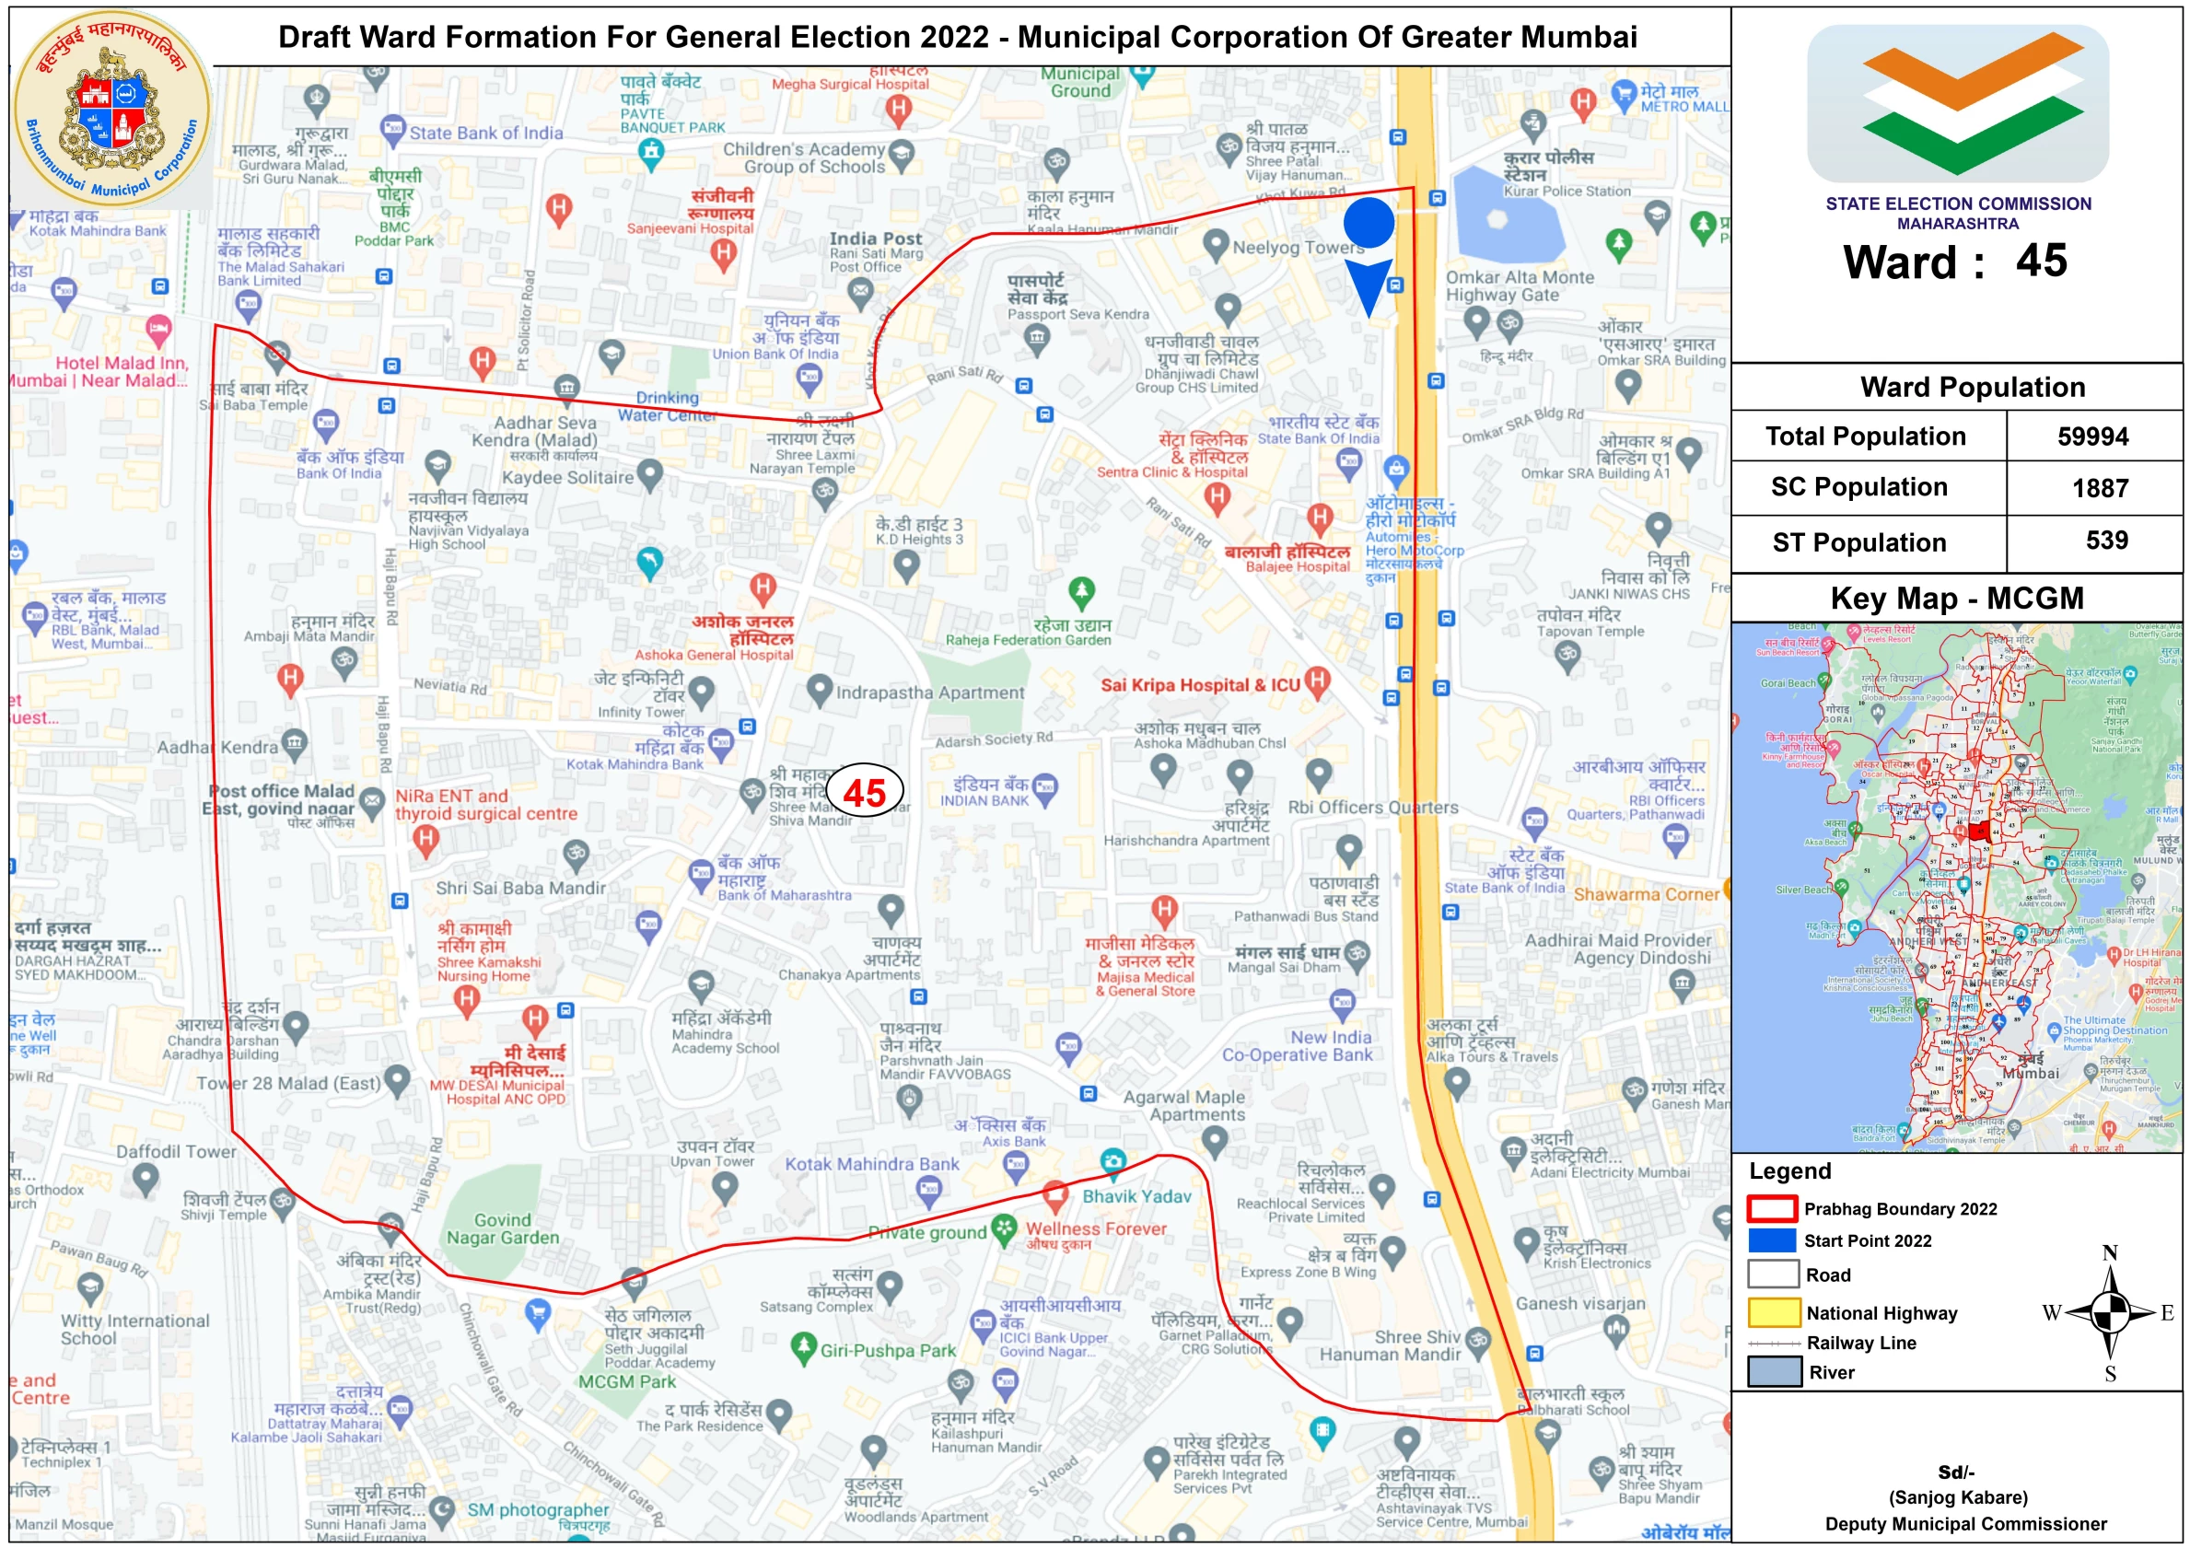Click the Raheja Federation Garden park pin
This screenshot has width=2190, height=1548.
1080,591
